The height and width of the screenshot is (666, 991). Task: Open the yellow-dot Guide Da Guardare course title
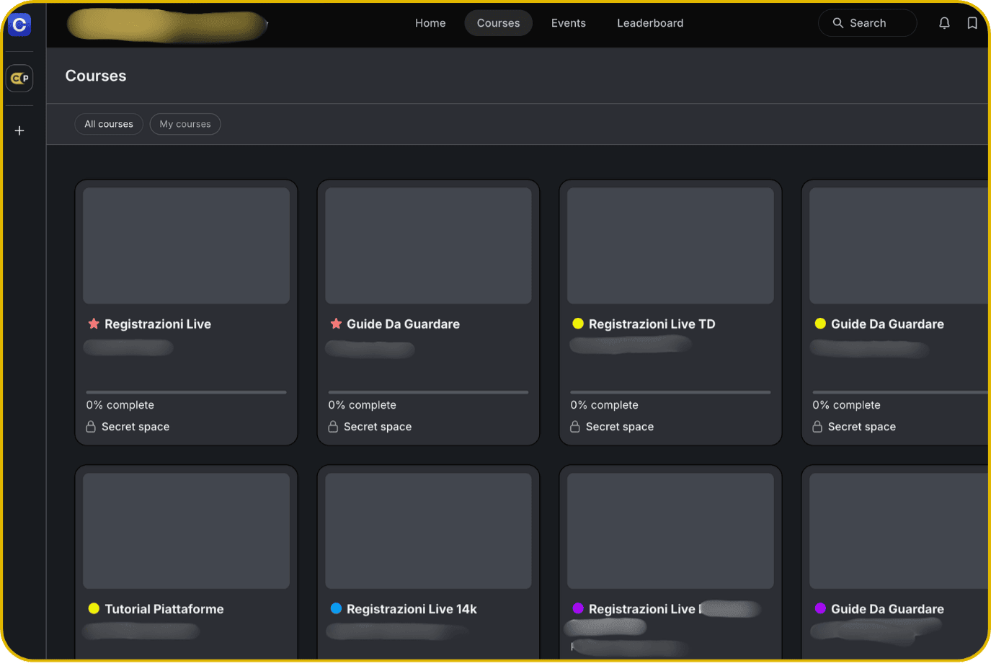point(887,324)
